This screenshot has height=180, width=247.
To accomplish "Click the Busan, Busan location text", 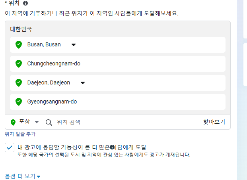I will [44, 45].
